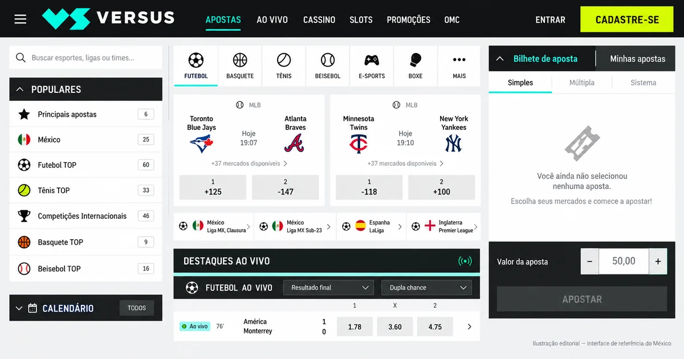Click the live broadcast signal icon
The height and width of the screenshot is (359, 684).
465,261
